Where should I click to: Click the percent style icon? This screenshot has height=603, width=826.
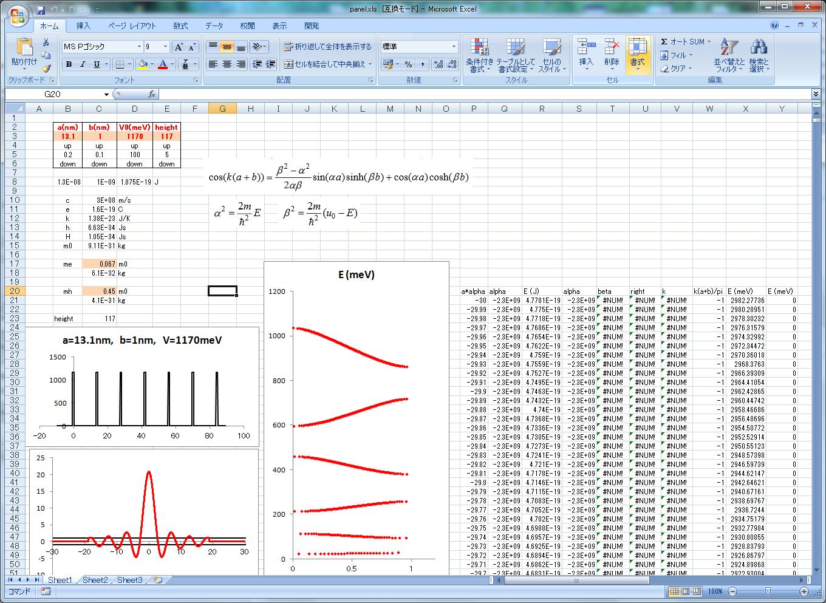click(408, 64)
